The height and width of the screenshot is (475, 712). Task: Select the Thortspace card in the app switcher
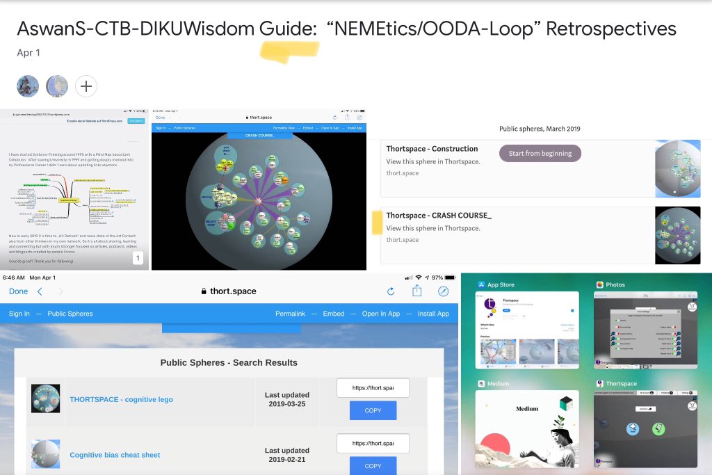pyautogui.click(x=645, y=429)
